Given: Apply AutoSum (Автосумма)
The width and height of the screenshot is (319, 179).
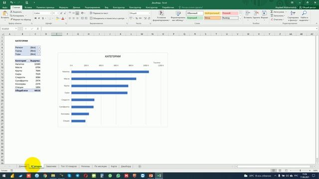Looking at the screenshot, I should click(x=277, y=12).
